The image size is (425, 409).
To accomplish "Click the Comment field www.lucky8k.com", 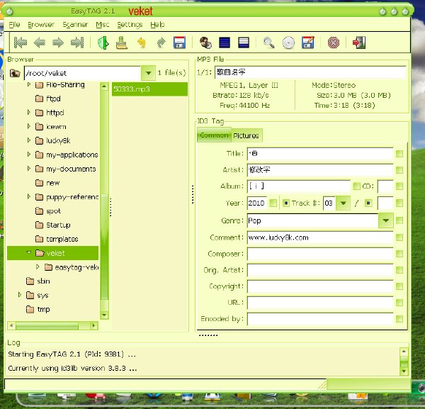I will point(320,237).
